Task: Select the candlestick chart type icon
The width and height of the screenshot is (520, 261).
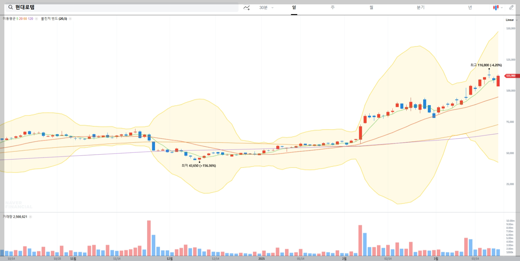Action: tap(496, 8)
